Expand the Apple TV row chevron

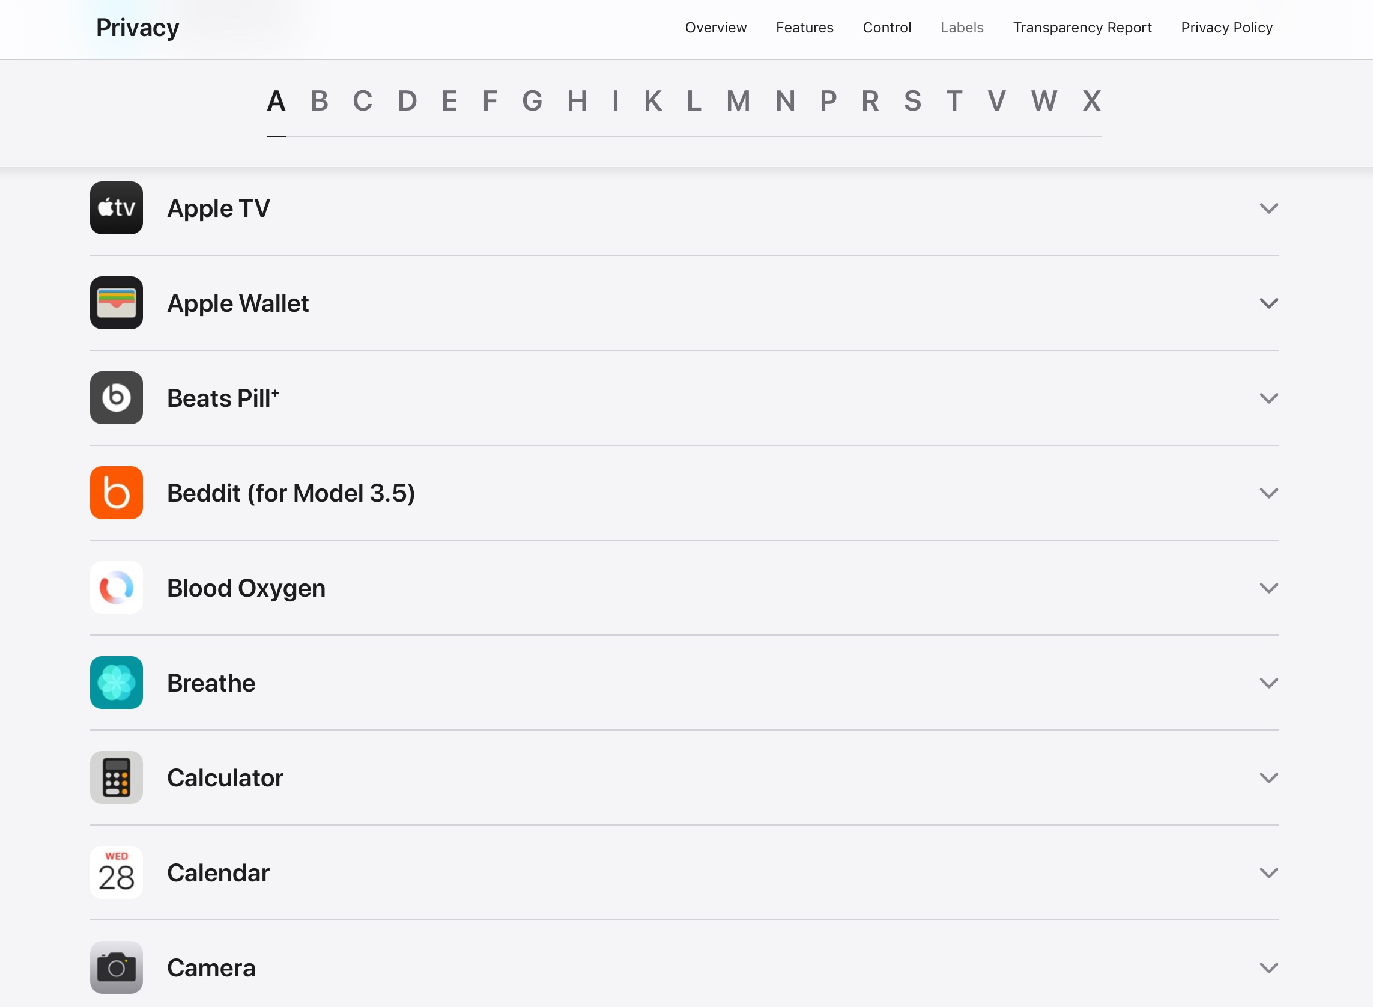tap(1268, 208)
